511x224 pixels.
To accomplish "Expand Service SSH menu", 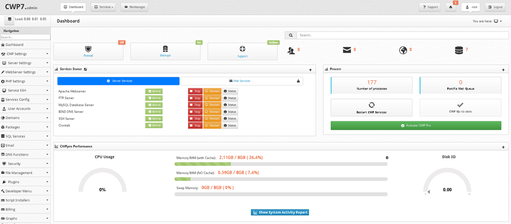I will pos(25,90).
